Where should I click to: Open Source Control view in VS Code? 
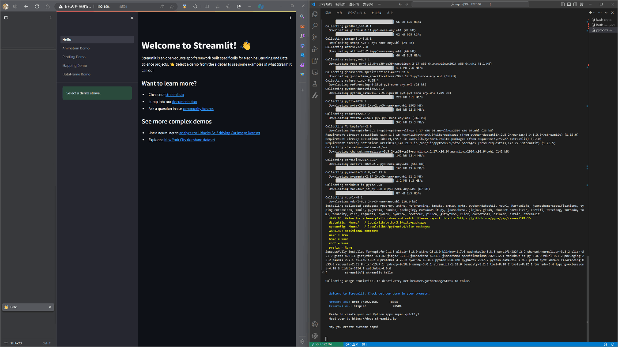click(x=315, y=37)
